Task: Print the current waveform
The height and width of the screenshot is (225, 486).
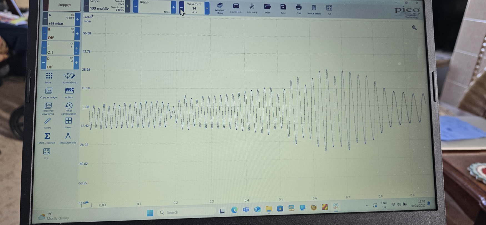Action: coord(299,9)
